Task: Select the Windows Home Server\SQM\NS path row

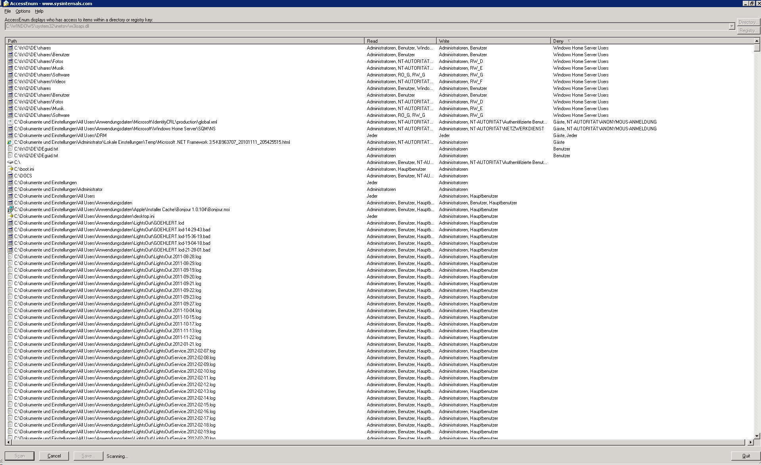Action: [x=115, y=129]
